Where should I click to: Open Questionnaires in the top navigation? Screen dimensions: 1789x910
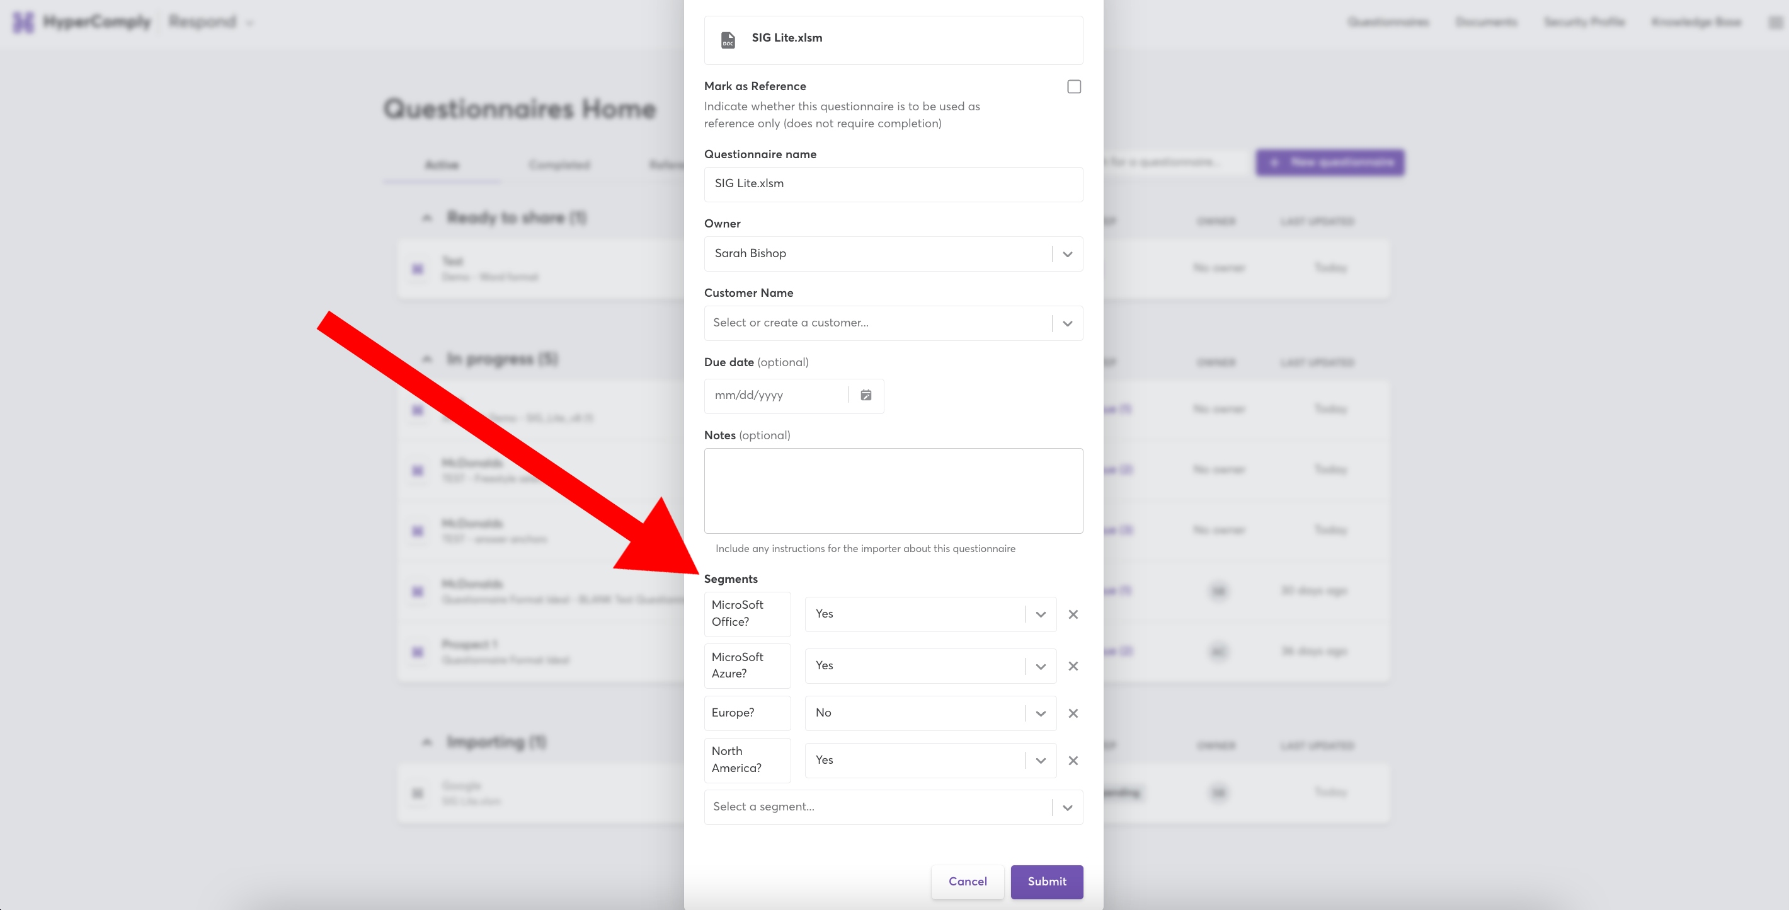pyautogui.click(x=1388, y=22)
